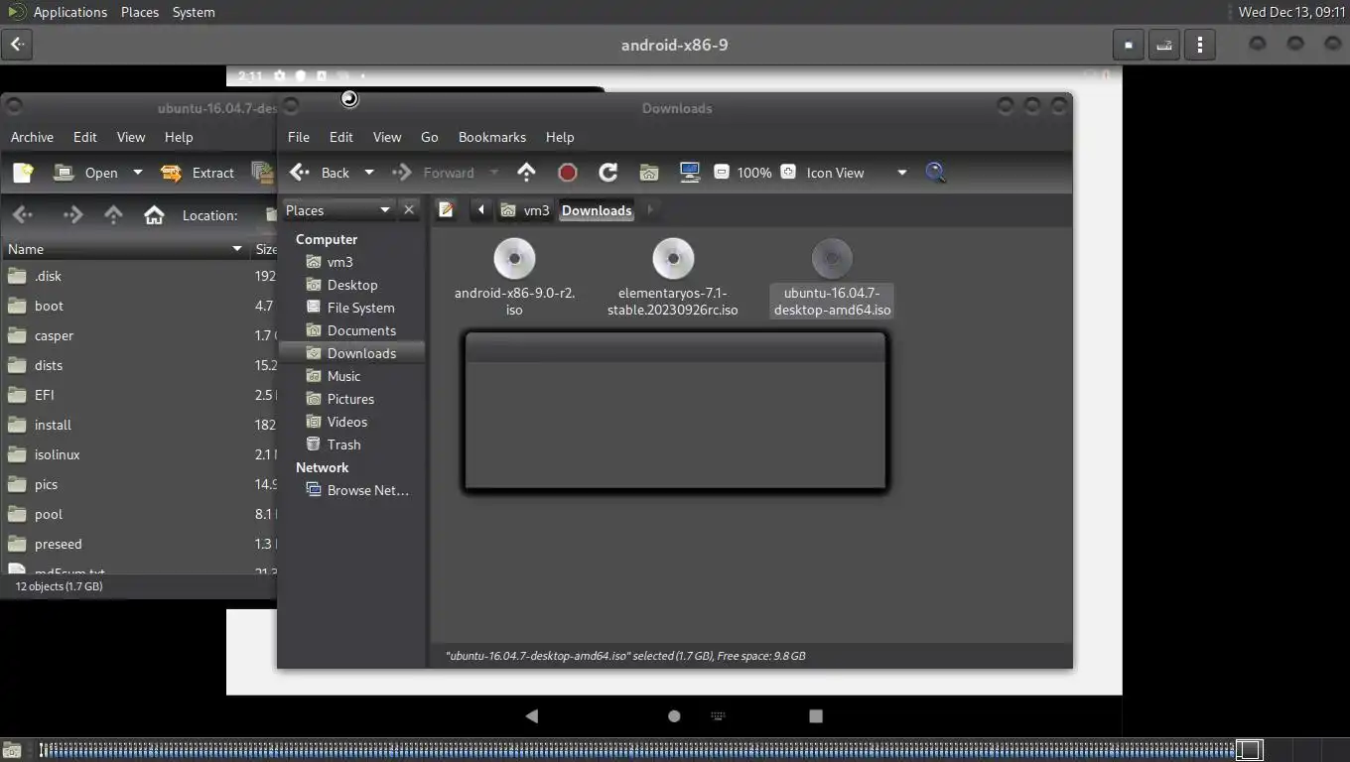1350x762 pixels.
Task: Open the Go menu
Action: (x=430, y=137)
